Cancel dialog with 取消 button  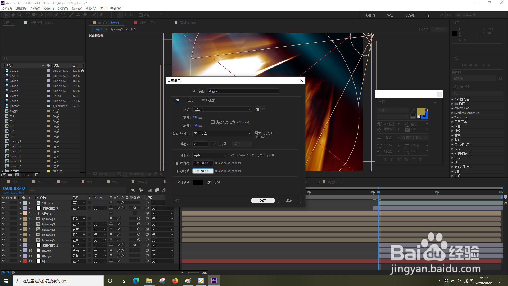click(289, 200)
